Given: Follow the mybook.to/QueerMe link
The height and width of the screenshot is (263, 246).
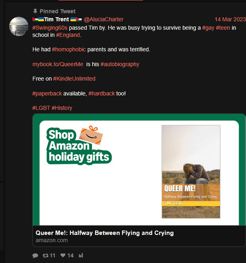Looking at the screenshot, I should (x=58, y=64).
